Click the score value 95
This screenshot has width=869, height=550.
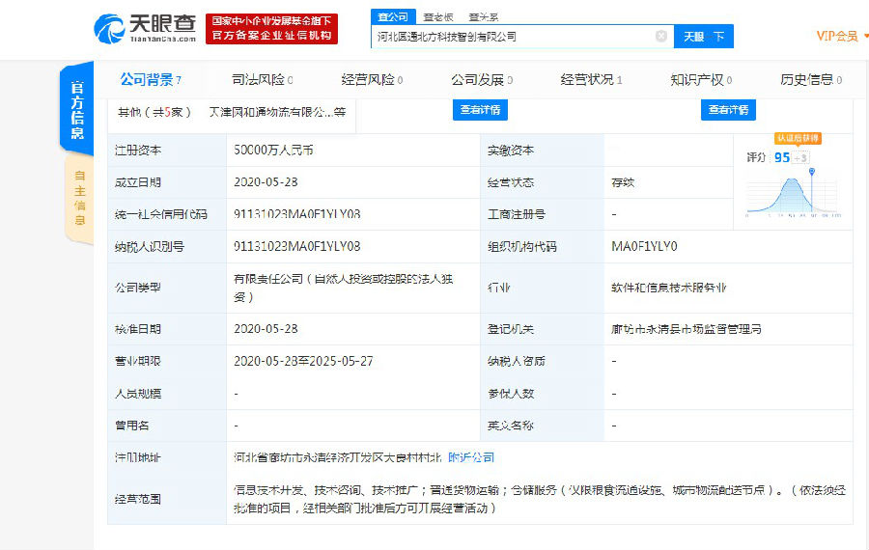pyautogui.click(x=782, y=157)
